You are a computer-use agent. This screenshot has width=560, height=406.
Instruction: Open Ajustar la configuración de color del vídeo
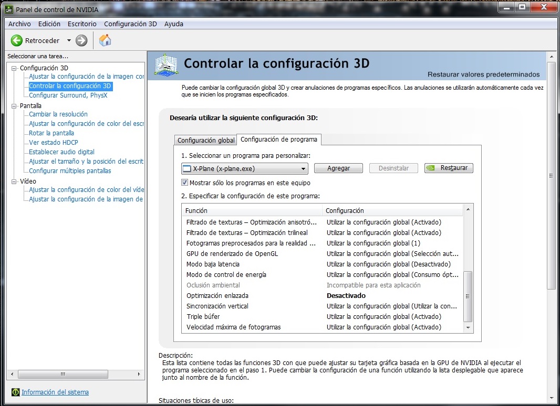pos(87,190)
